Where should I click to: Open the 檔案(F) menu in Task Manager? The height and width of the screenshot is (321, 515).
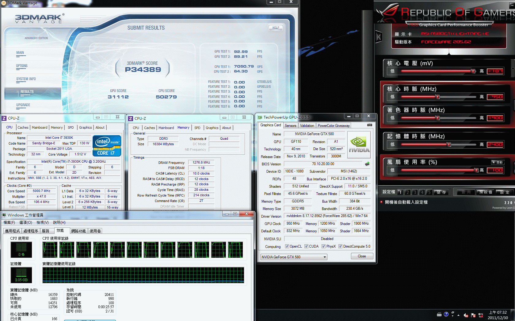(x=9, y=223)
